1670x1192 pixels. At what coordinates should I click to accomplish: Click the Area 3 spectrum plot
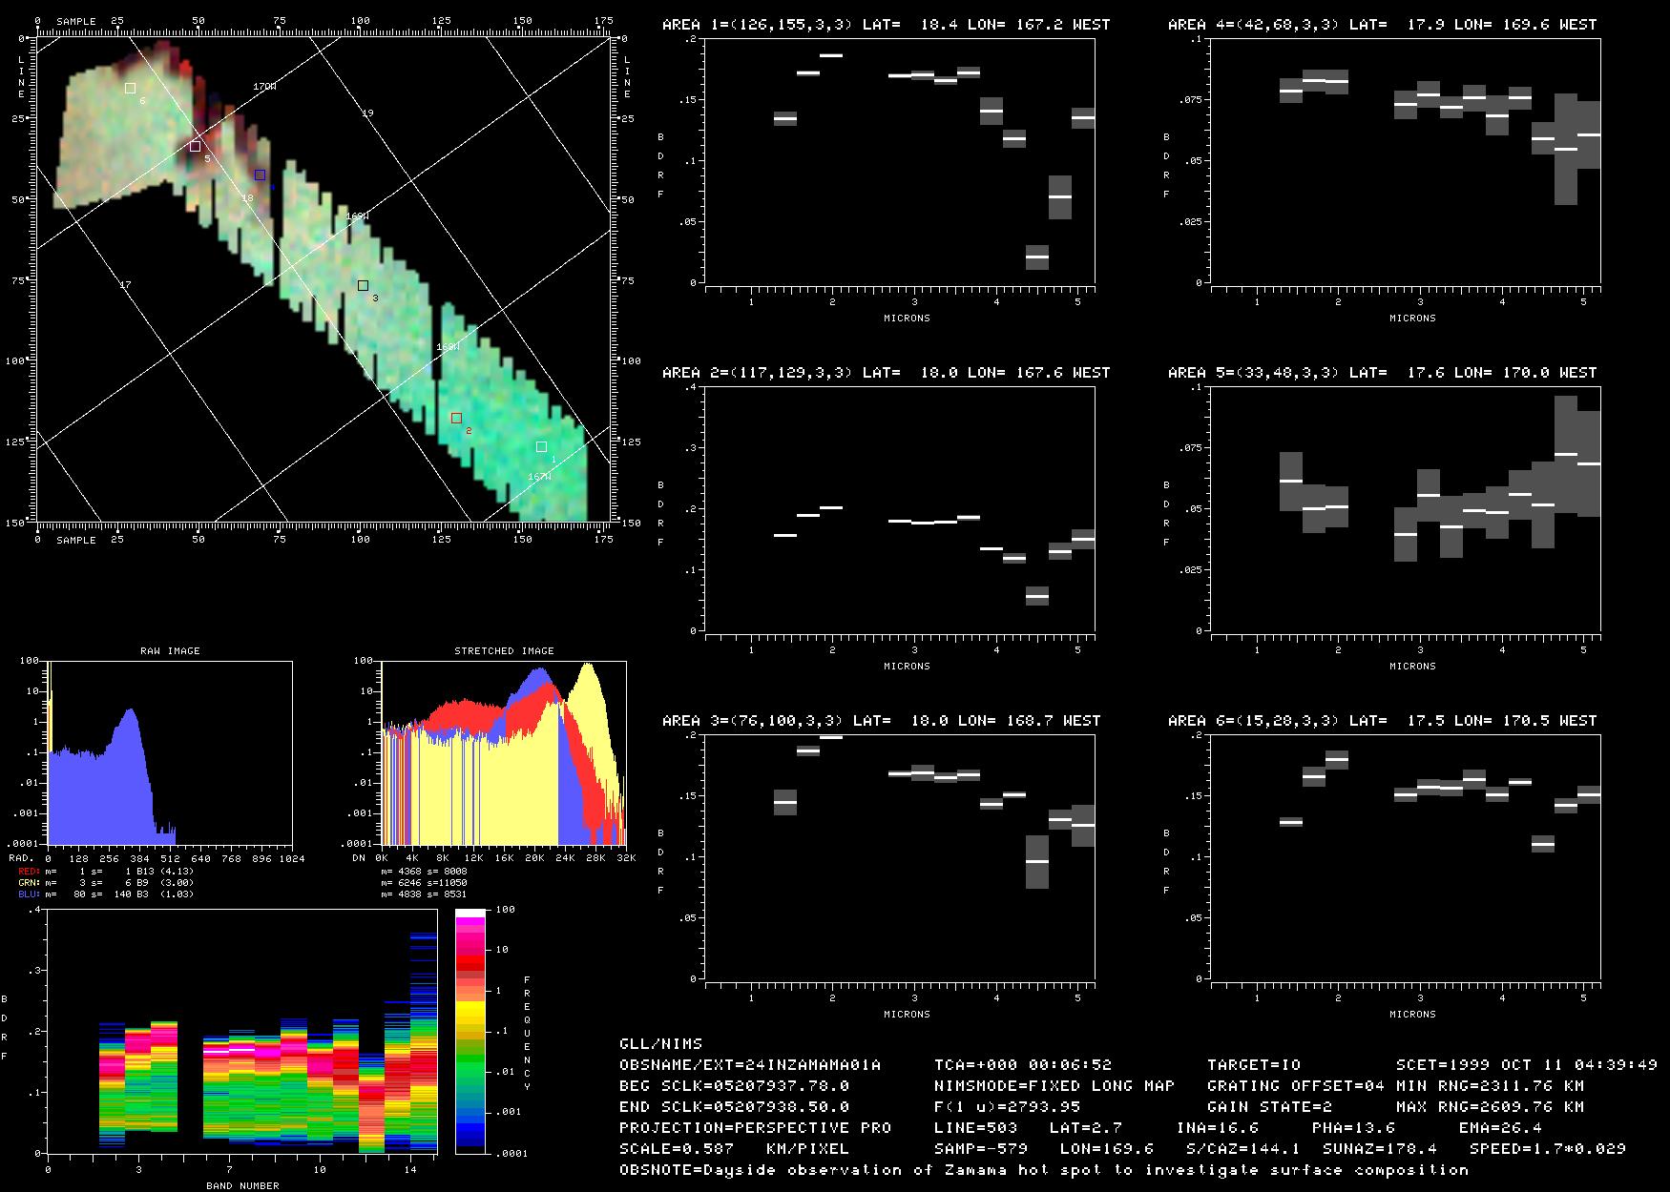click(x=900, y=857)
